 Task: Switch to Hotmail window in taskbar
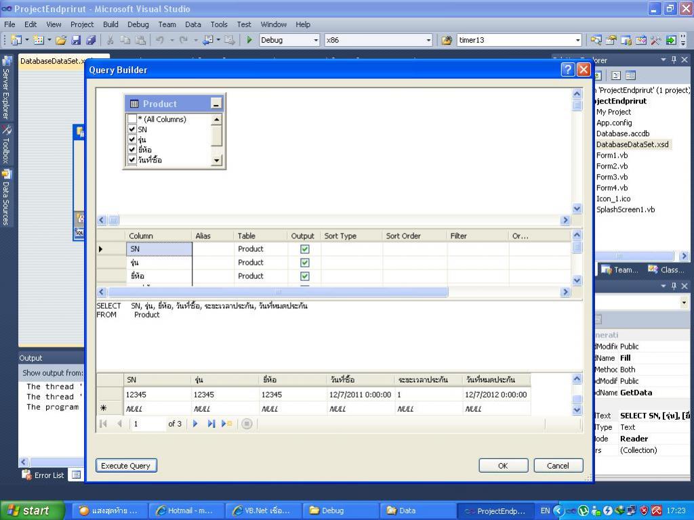[186, 511]
